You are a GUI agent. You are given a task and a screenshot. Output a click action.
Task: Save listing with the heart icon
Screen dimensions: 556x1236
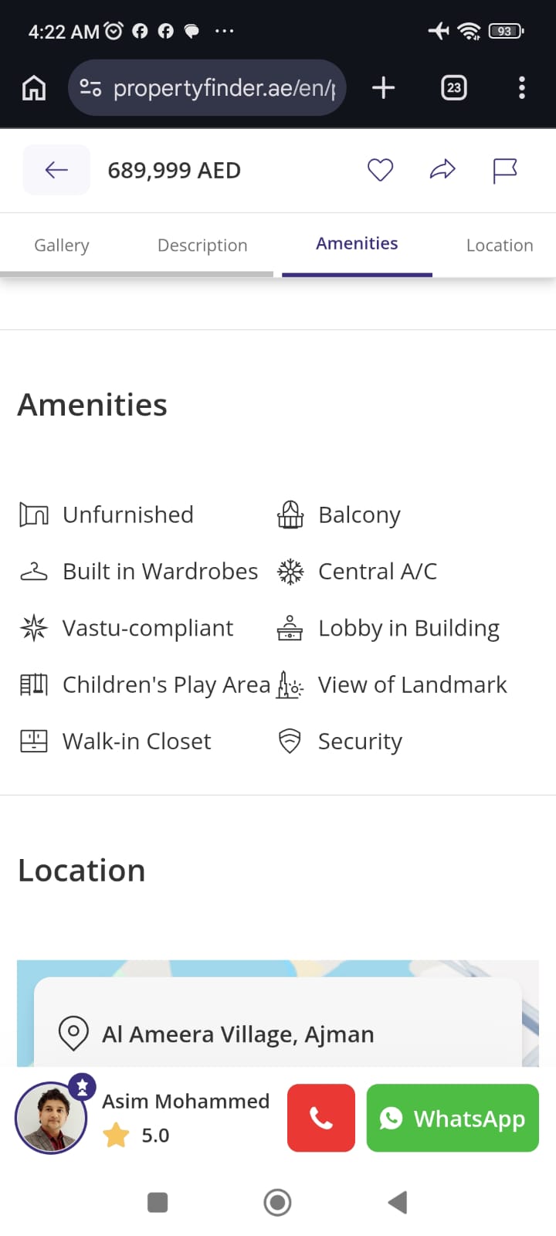click(x=380, y=170)
